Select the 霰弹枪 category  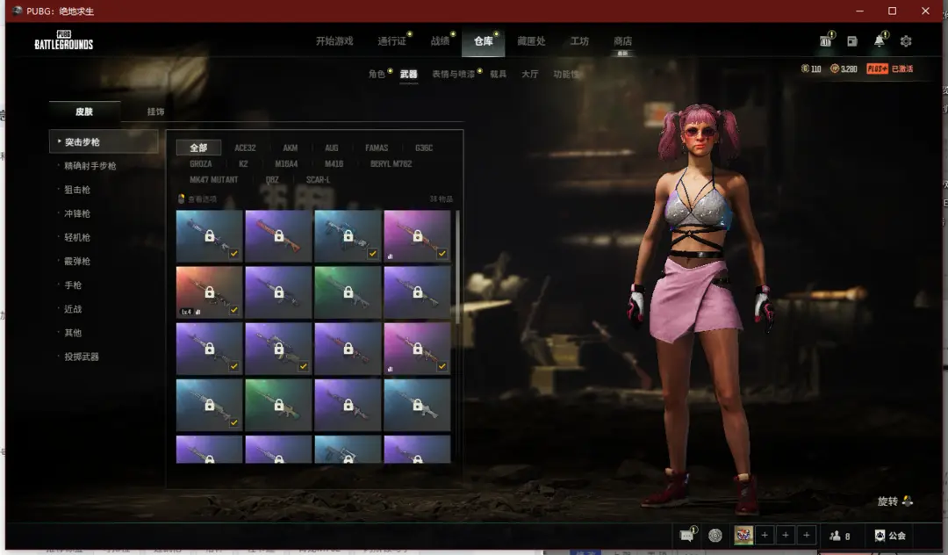coord(77,261)
